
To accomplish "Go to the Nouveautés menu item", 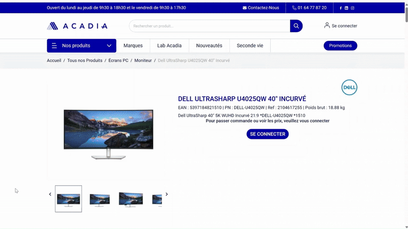I will click(x=209, y=46).
